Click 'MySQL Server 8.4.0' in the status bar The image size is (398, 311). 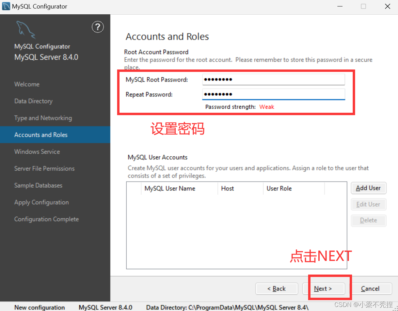pyautogui.click(x=105, y=308)
